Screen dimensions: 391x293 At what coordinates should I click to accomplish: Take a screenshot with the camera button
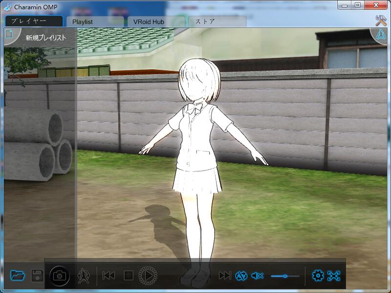pyautogui.click(x=60, y=276)
